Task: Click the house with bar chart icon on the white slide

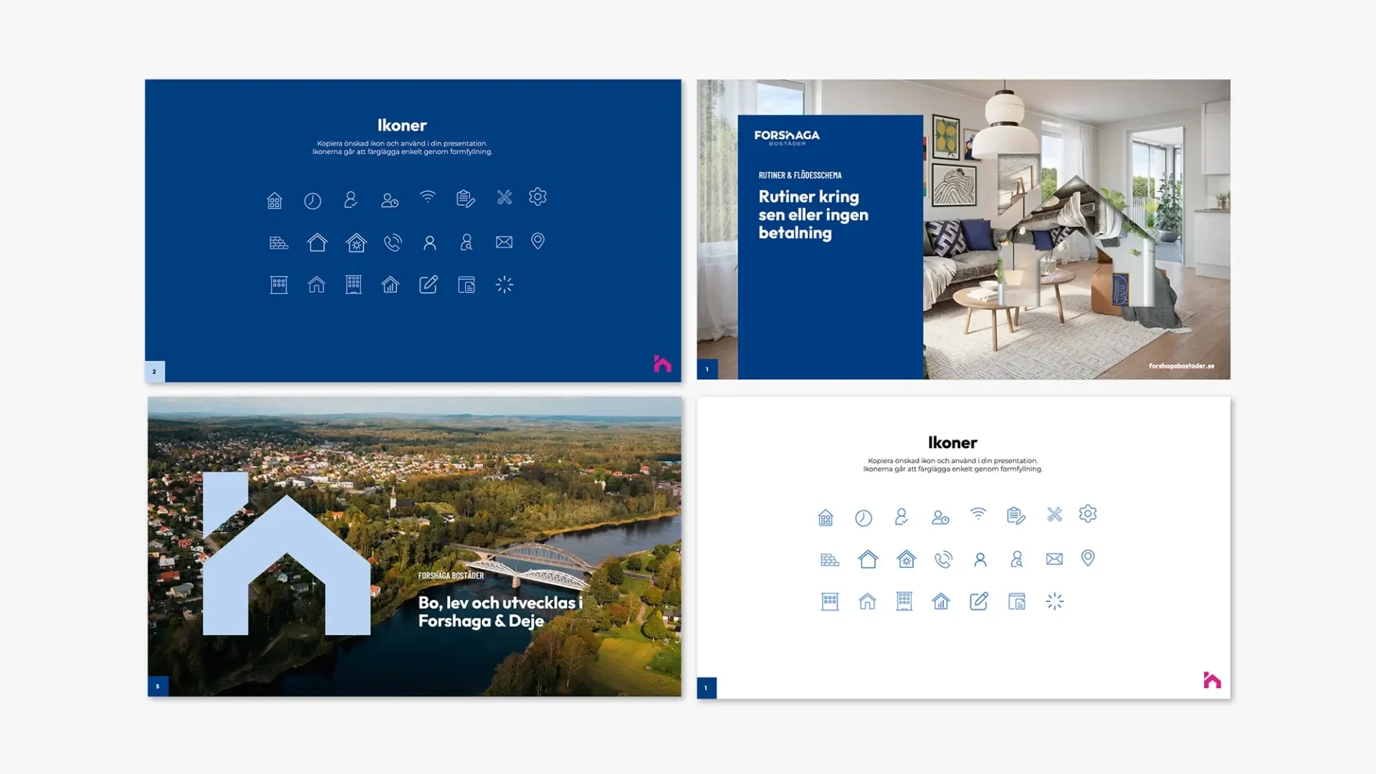Action: [941, 601]
